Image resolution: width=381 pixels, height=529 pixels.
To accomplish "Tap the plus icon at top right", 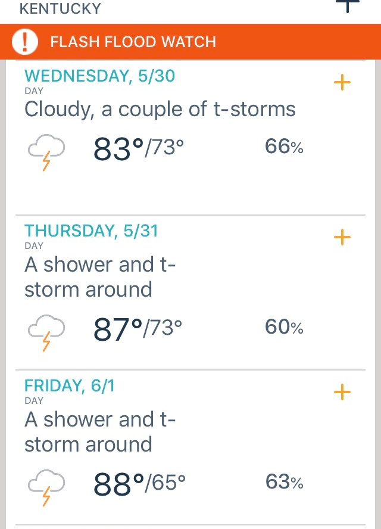I will pyautogui.click(x=348, y=5).
